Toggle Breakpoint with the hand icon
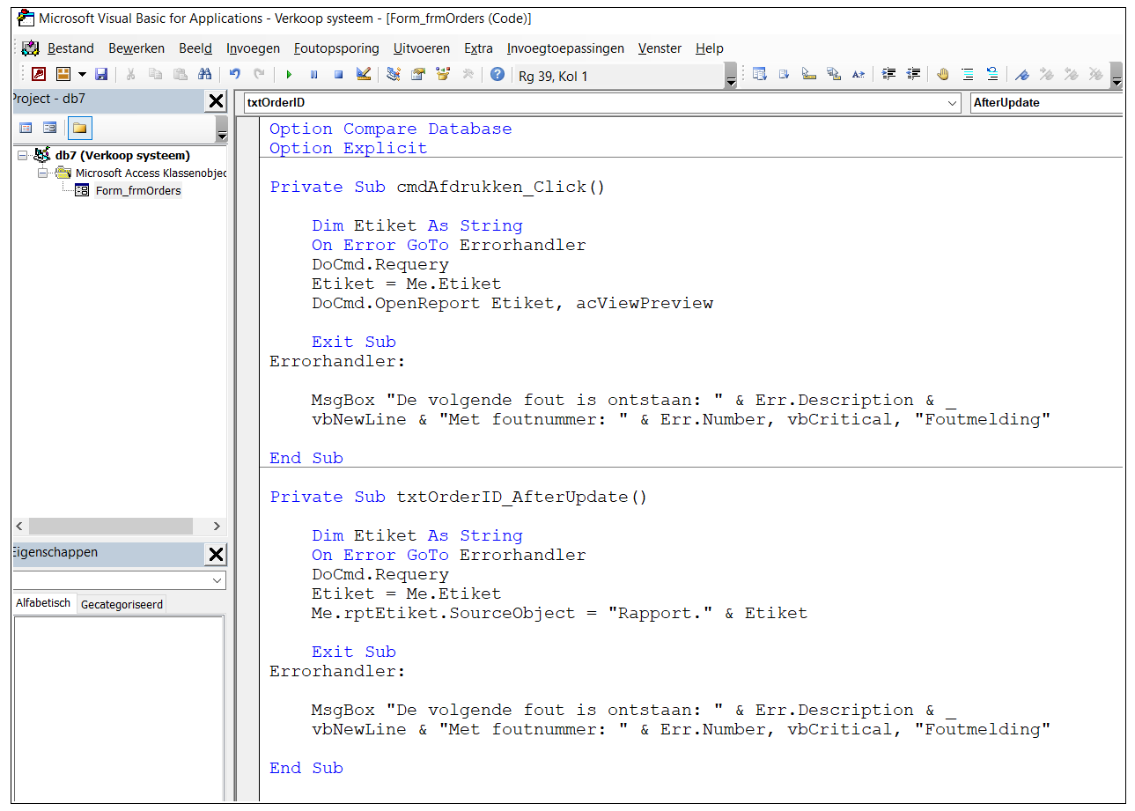Viewport: 1135px width, 811px height. coord(943,75)
